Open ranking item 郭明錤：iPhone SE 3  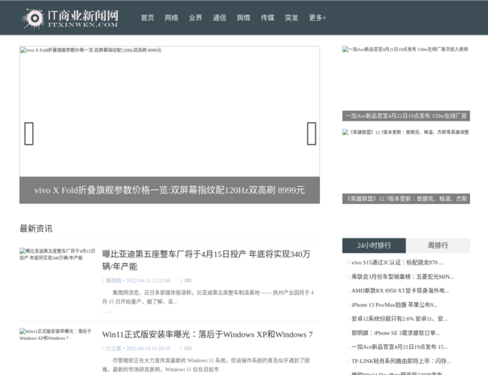pyautogui.click(x=396, y=333)
